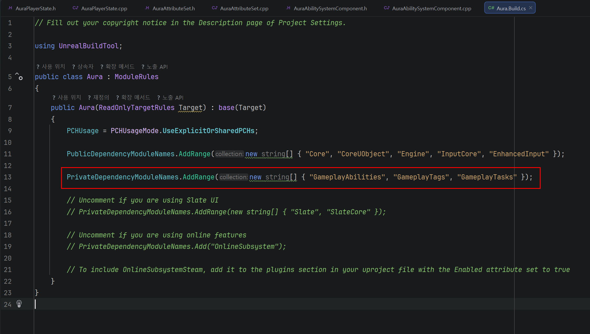This screenshot has height=334, width=590.
Task: Click the '노출 API' hint above the Aura constructor
Action: (173, 97)
